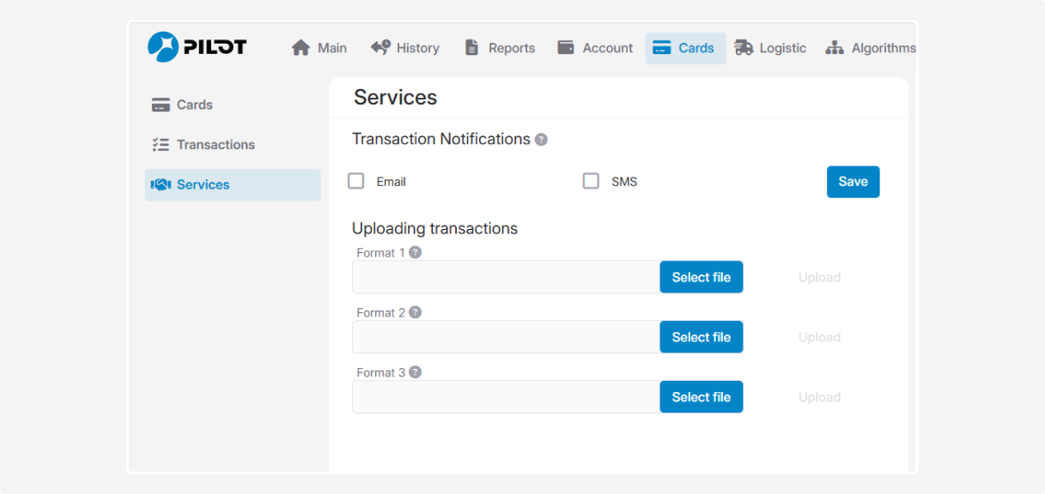Click Select file for Format 3
Viewport: 1045px width, 494px height.
[701, 397]
